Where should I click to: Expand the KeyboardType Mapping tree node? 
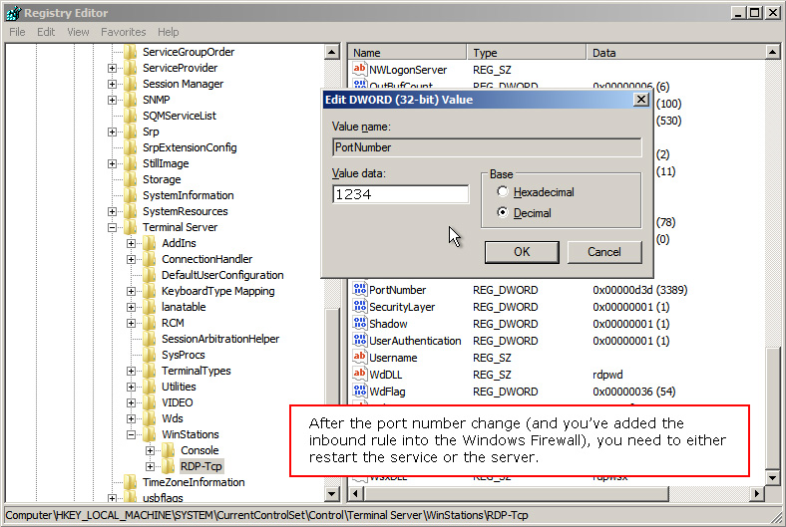(132, 291)
